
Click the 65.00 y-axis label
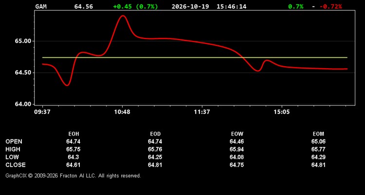pyautogui.click(x=23, y=41)
